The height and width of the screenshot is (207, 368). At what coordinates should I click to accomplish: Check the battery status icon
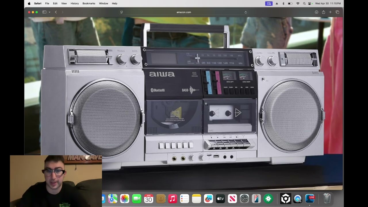pos(290,3)
